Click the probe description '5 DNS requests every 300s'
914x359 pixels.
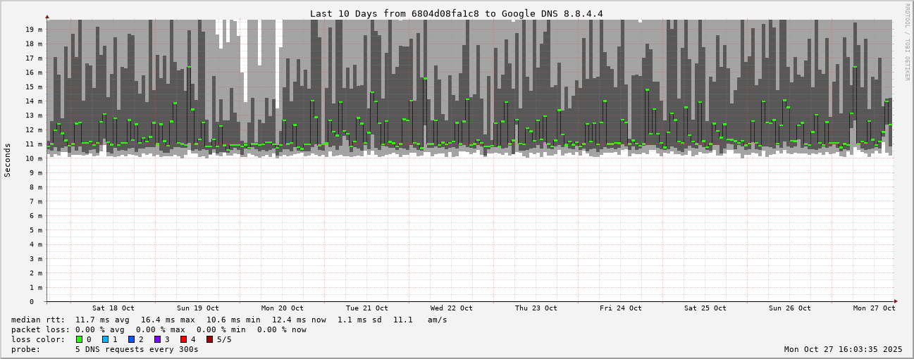pyautogui.click(x=137, y=349)
